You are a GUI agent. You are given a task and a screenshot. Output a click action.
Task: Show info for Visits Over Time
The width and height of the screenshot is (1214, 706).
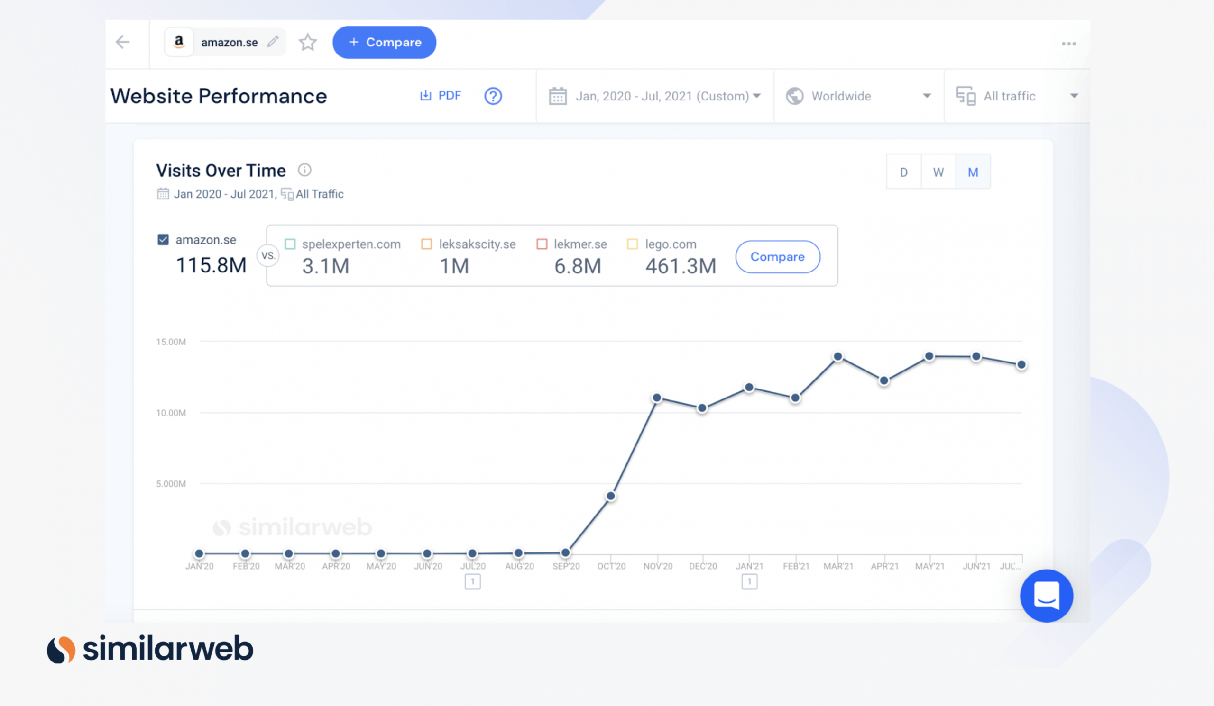(x=304, y=170)
